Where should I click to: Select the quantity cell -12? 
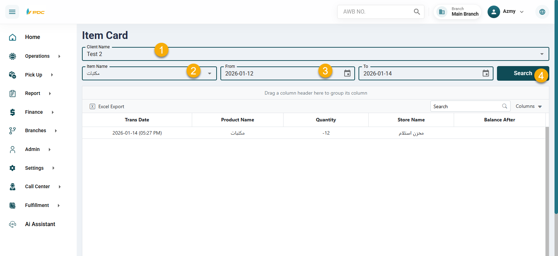326,133
